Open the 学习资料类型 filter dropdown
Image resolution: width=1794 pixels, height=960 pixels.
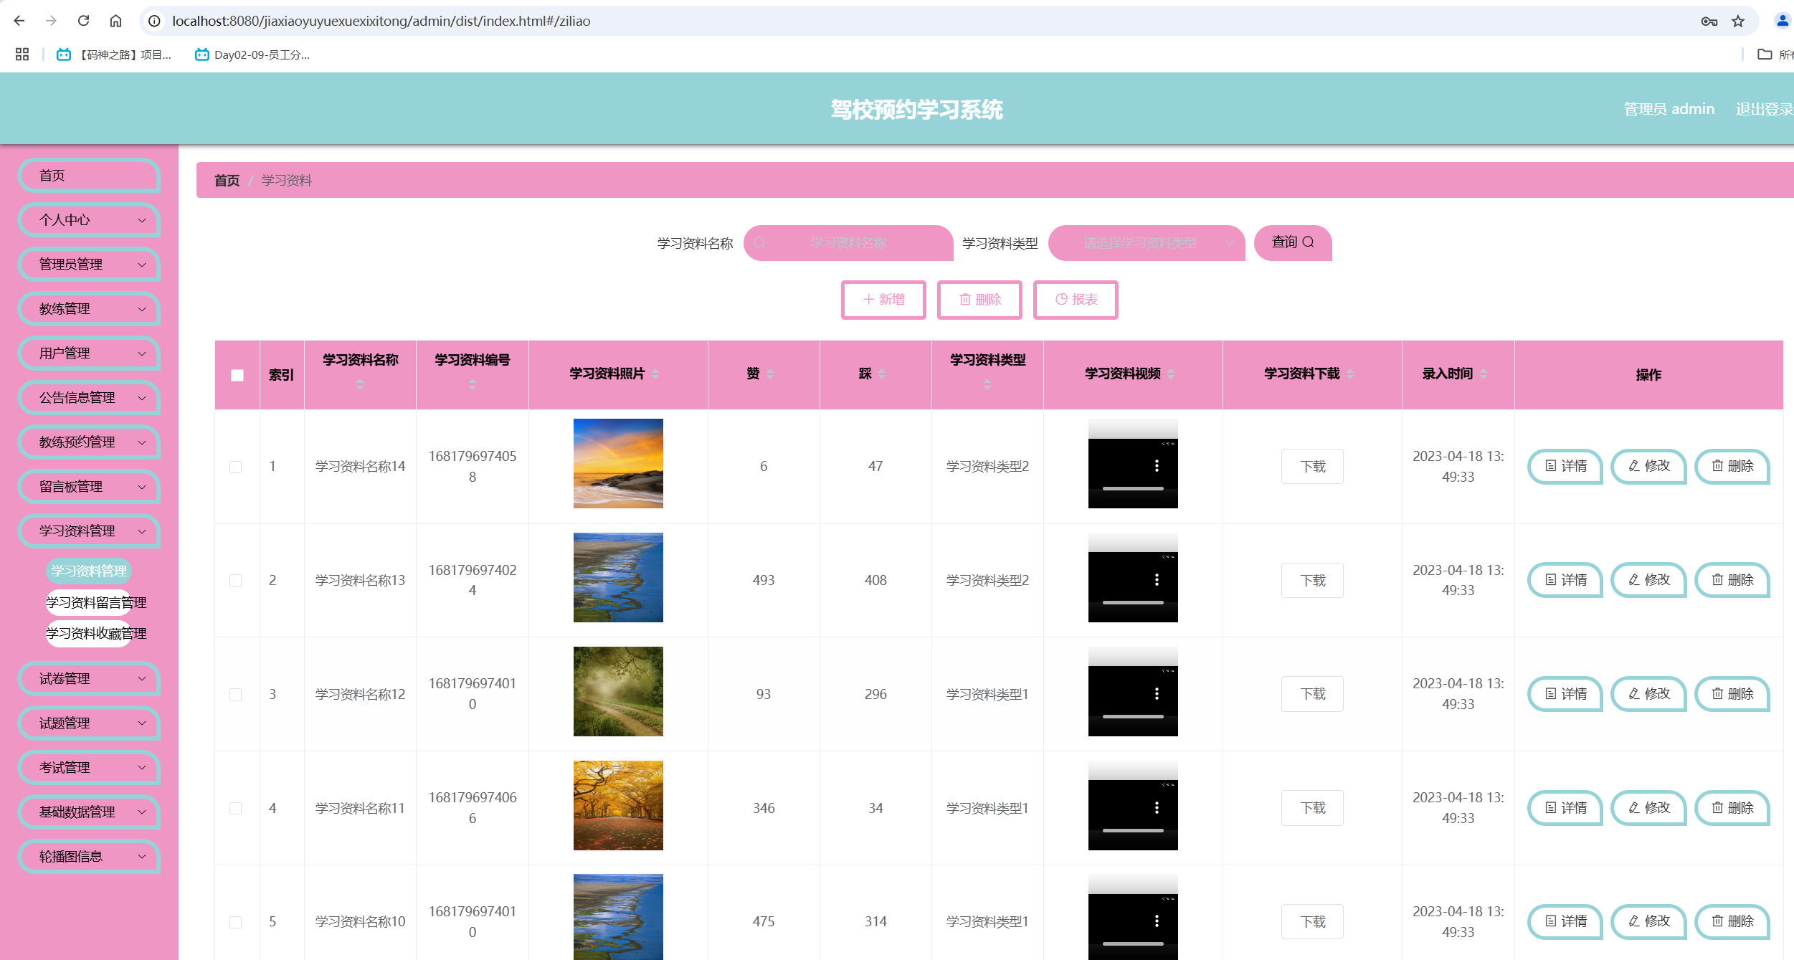(x=1146, y=243)
